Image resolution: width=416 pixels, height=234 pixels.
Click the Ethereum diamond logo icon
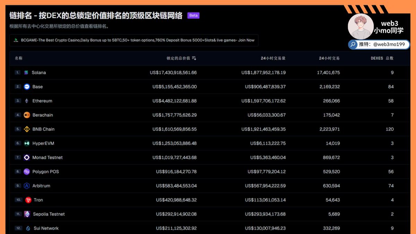click(x=27, y=101)
